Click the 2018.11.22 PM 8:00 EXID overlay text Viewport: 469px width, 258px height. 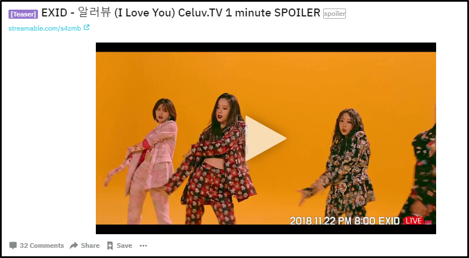click(345, 221)
